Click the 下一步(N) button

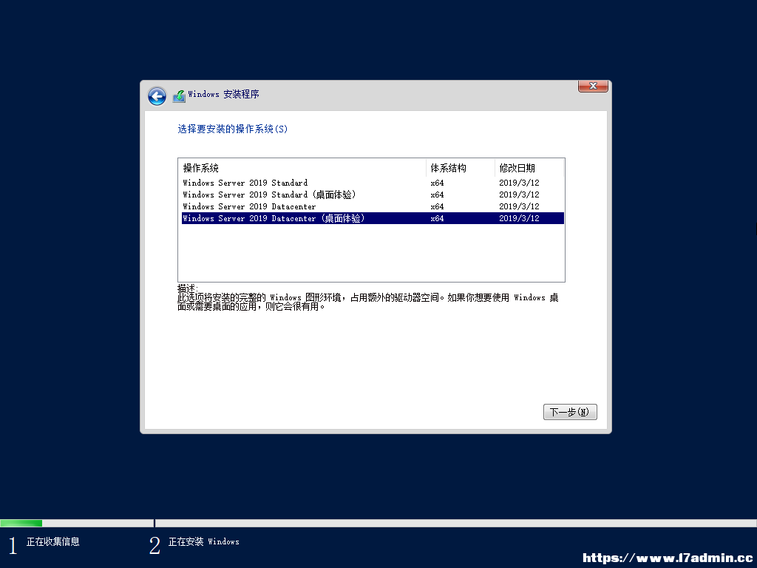(x=570, y=412)
